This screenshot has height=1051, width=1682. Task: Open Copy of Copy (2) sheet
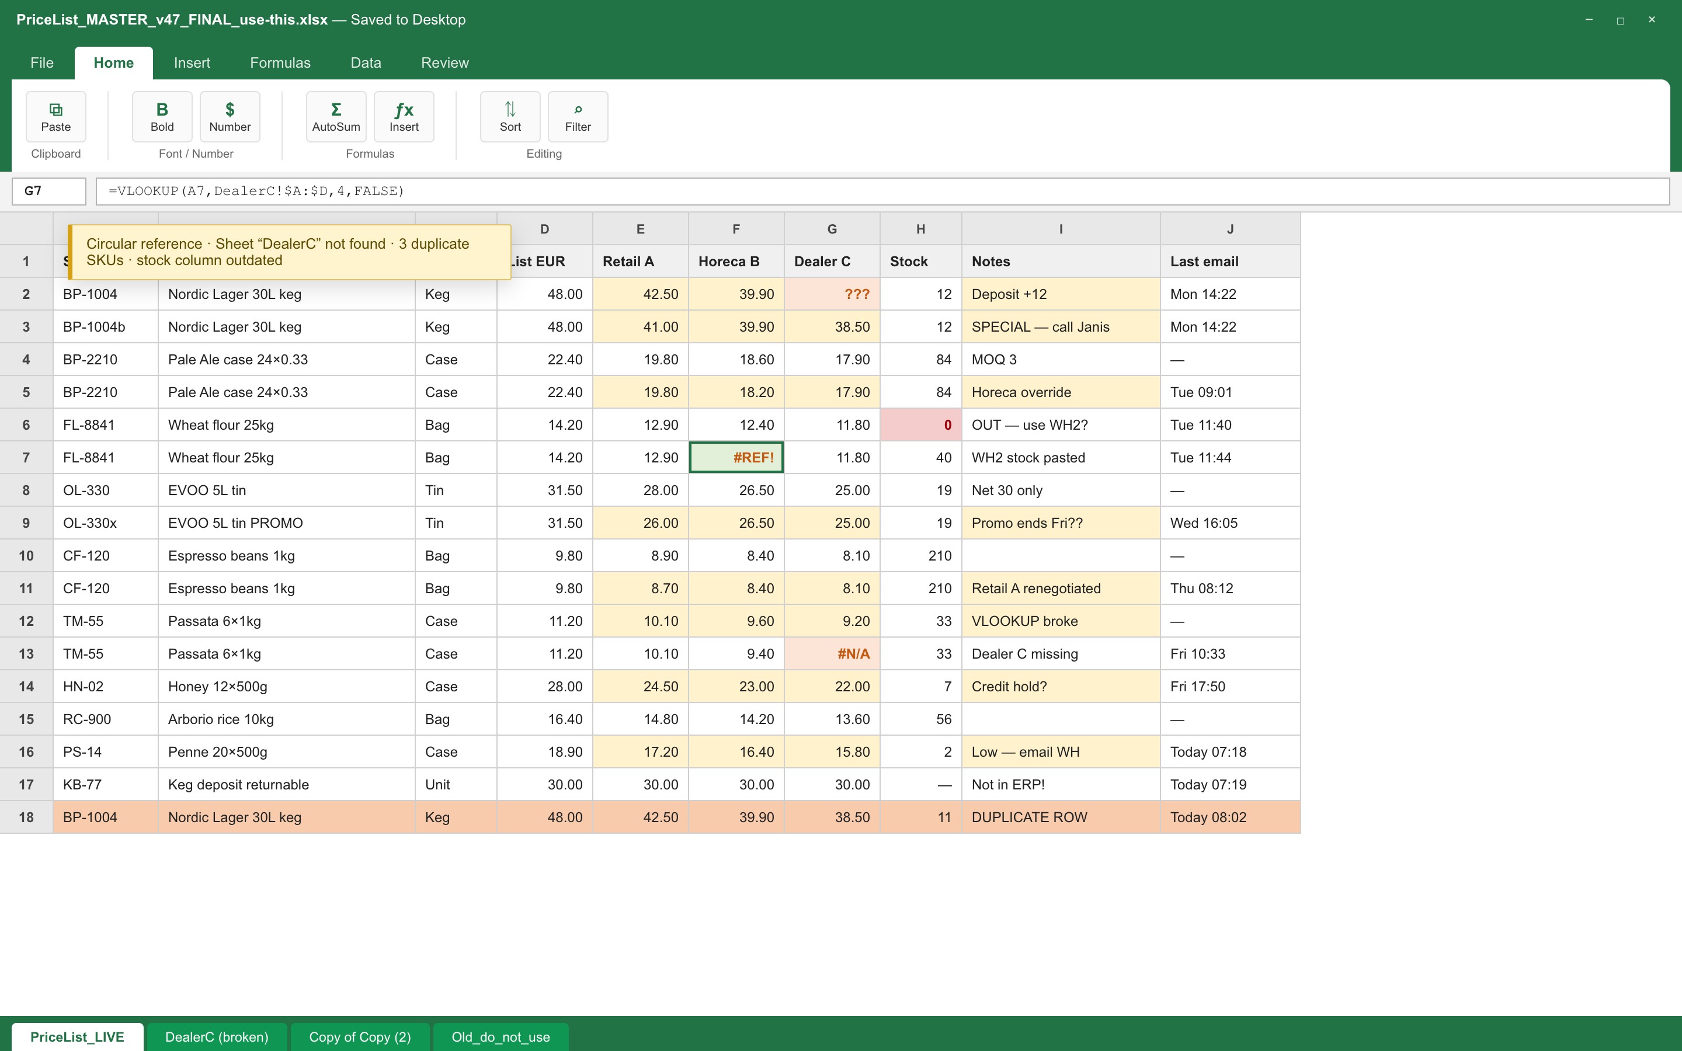pyautogui.click(x=360, y=1036)
